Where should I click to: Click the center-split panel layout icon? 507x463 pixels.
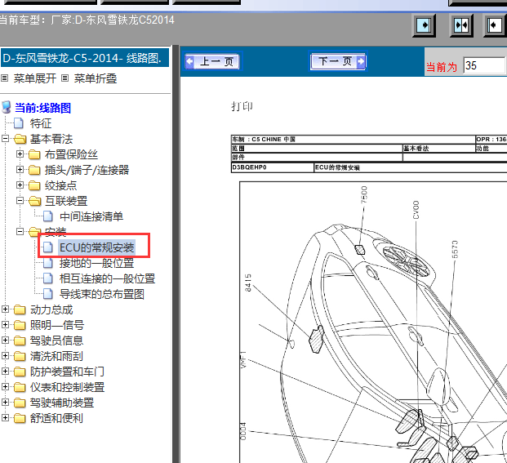(461, 24)
